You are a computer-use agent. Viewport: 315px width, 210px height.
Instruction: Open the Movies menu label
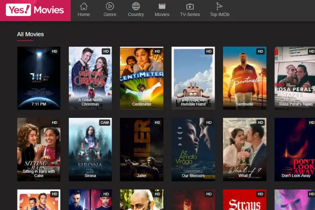point(162,14)
